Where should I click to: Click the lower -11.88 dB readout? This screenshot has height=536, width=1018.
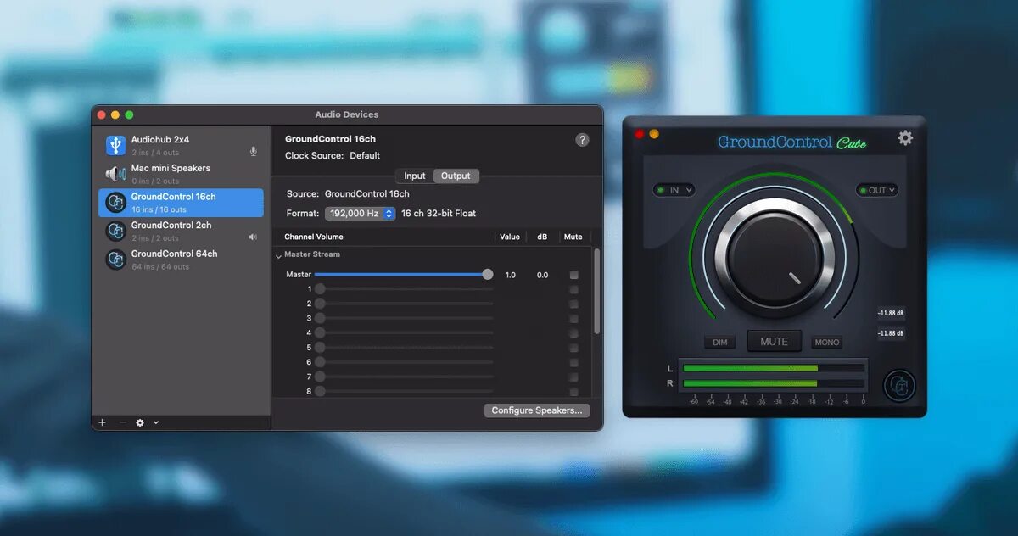pyautogui.click(x=891, y=333)
